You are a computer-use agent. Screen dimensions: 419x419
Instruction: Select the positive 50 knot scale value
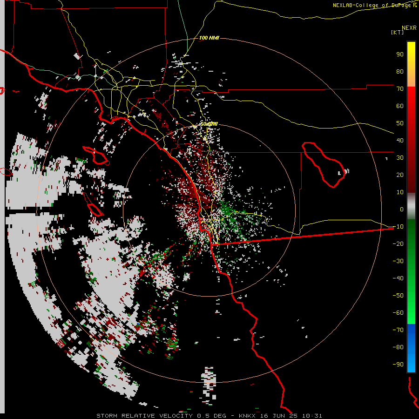coord(400,123)
